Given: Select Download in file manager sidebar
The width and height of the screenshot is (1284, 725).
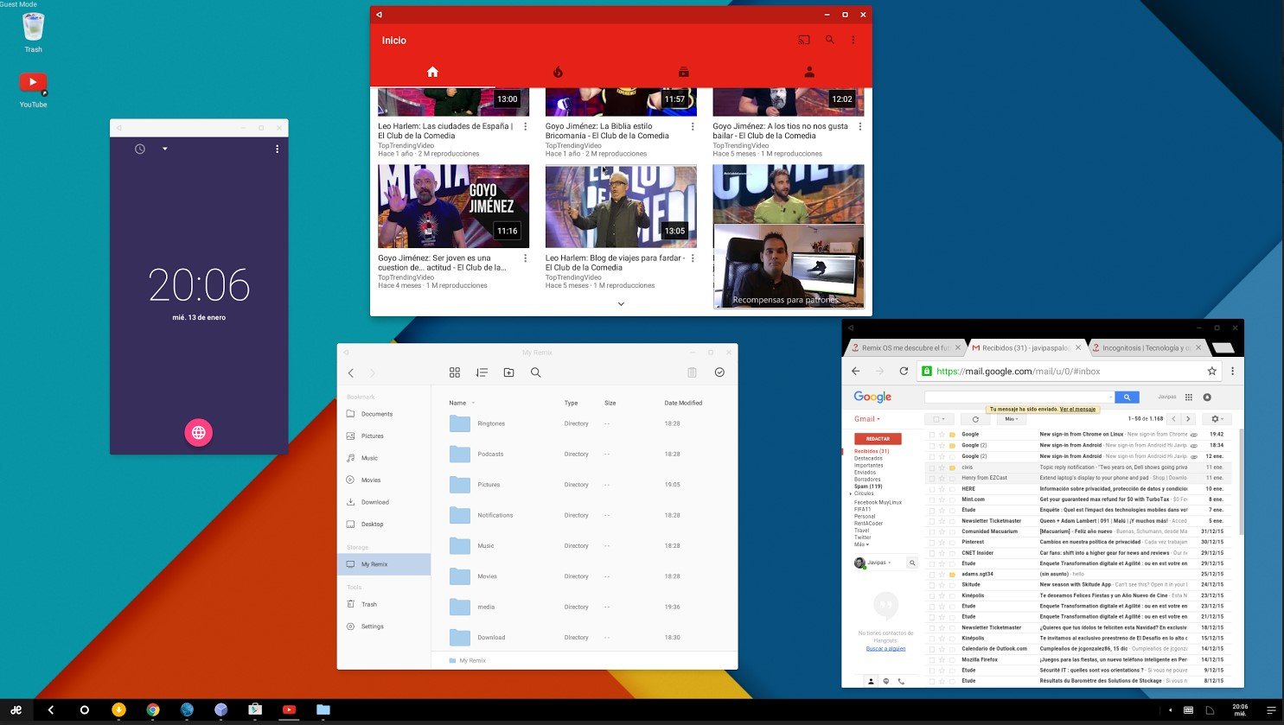Looking at the screenshot, I should [374, 502].
